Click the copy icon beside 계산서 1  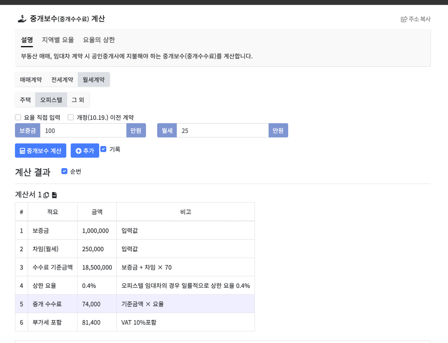click(46, 195)
